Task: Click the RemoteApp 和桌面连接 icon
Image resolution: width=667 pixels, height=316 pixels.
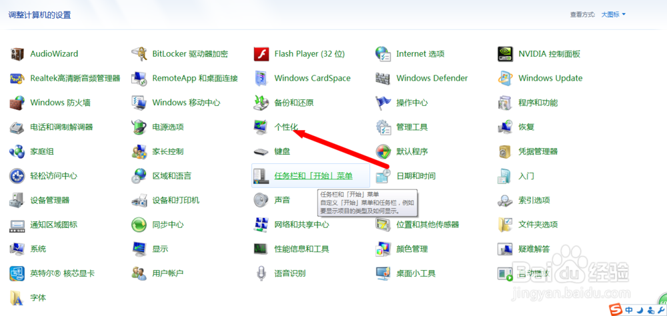Action: click(139, 78)
